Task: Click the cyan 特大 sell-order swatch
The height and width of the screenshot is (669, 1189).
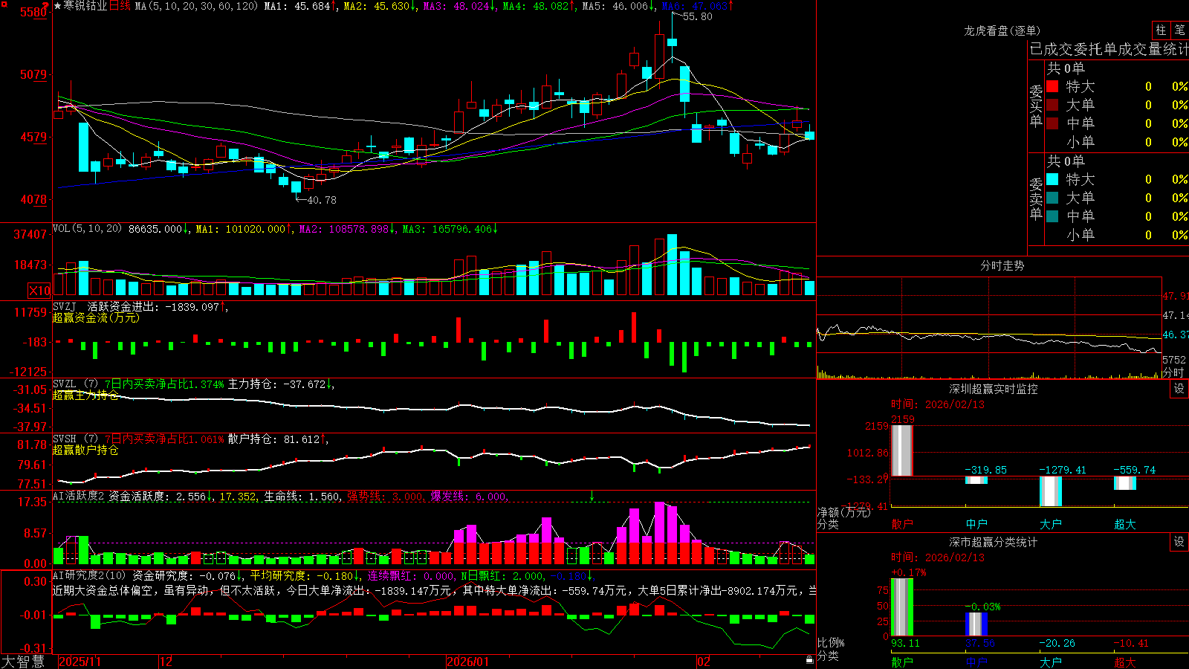Action: coord(1052,179)
